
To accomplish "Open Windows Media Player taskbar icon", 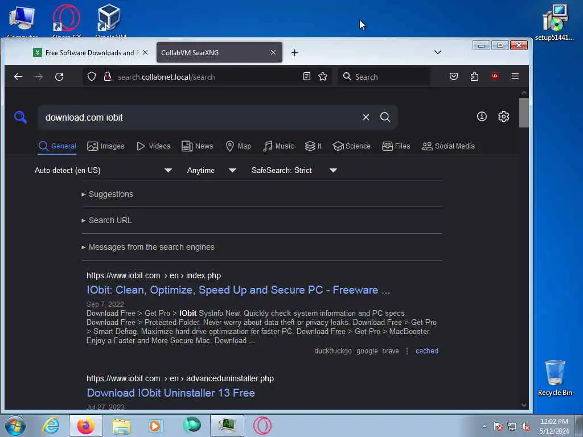I will (155, 426).
